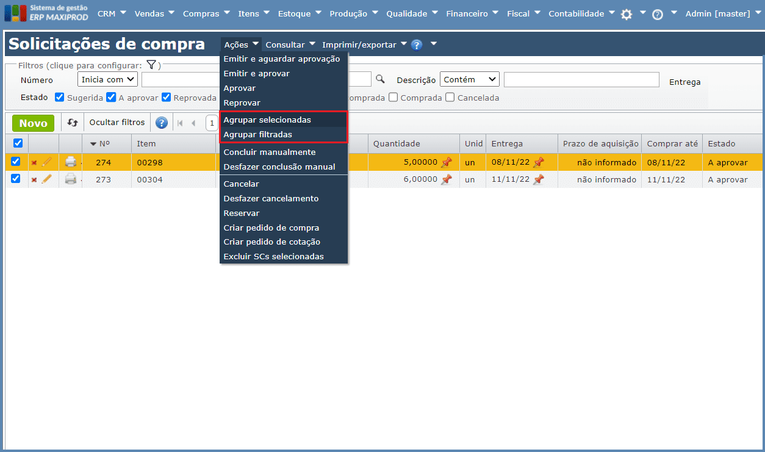Edit request 274 with the pencil icon
This screenshot has height=452, width=765.
46,162
